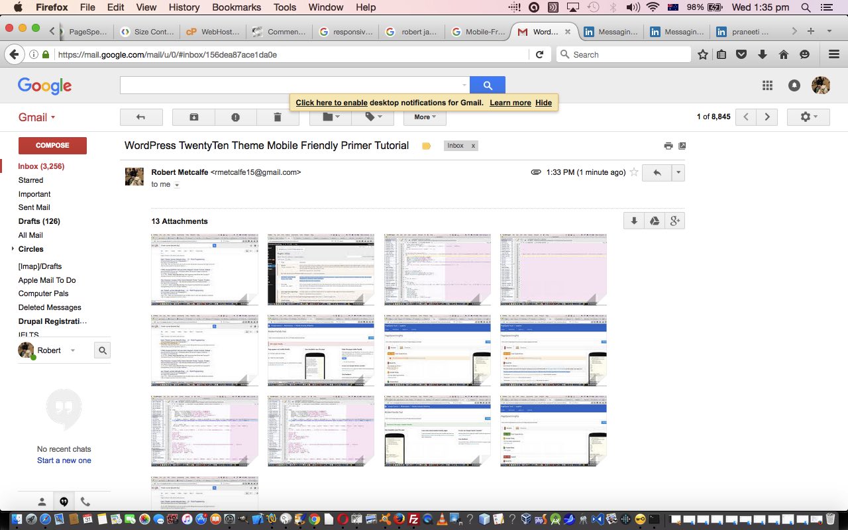848x530 pixels.
Task: Open the Google apps grid icon
Action: tap(767, 85)
